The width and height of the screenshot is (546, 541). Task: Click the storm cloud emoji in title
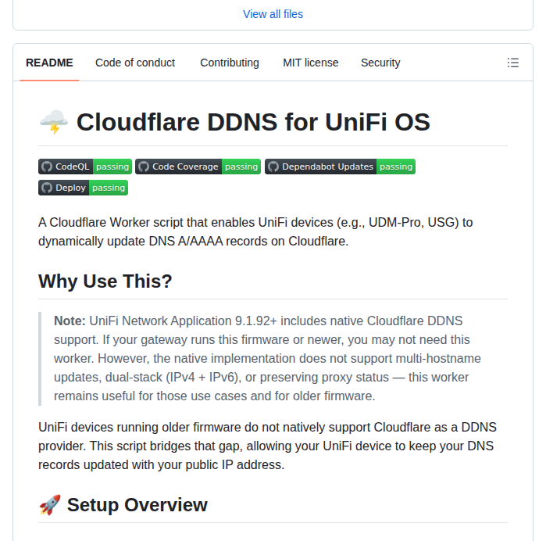click(x=54, y=122)
